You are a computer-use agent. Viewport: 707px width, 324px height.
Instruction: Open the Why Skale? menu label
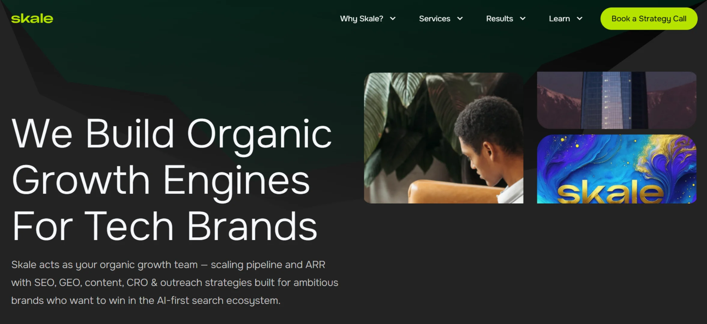click(x=362, y=19)
